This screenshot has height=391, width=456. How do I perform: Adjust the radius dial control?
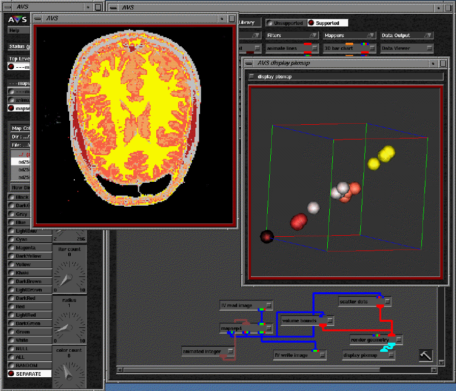(69, 327)
